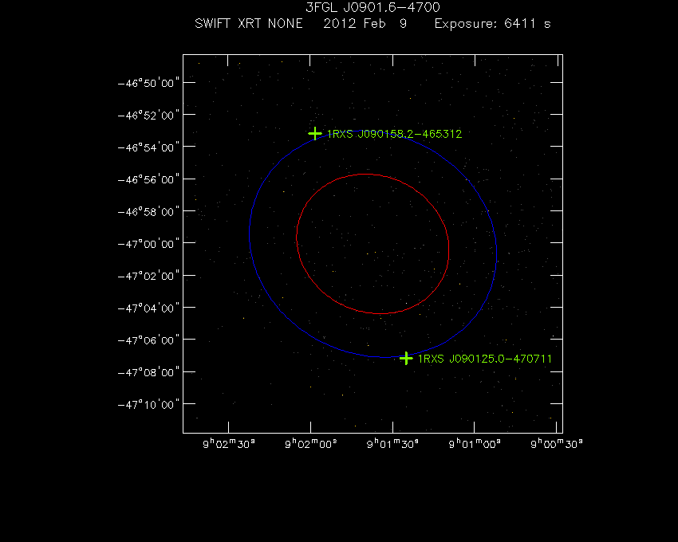Click the SWIFT XRT NONE text
Viewport: 678px width, 542px height.
click(249, 23)
